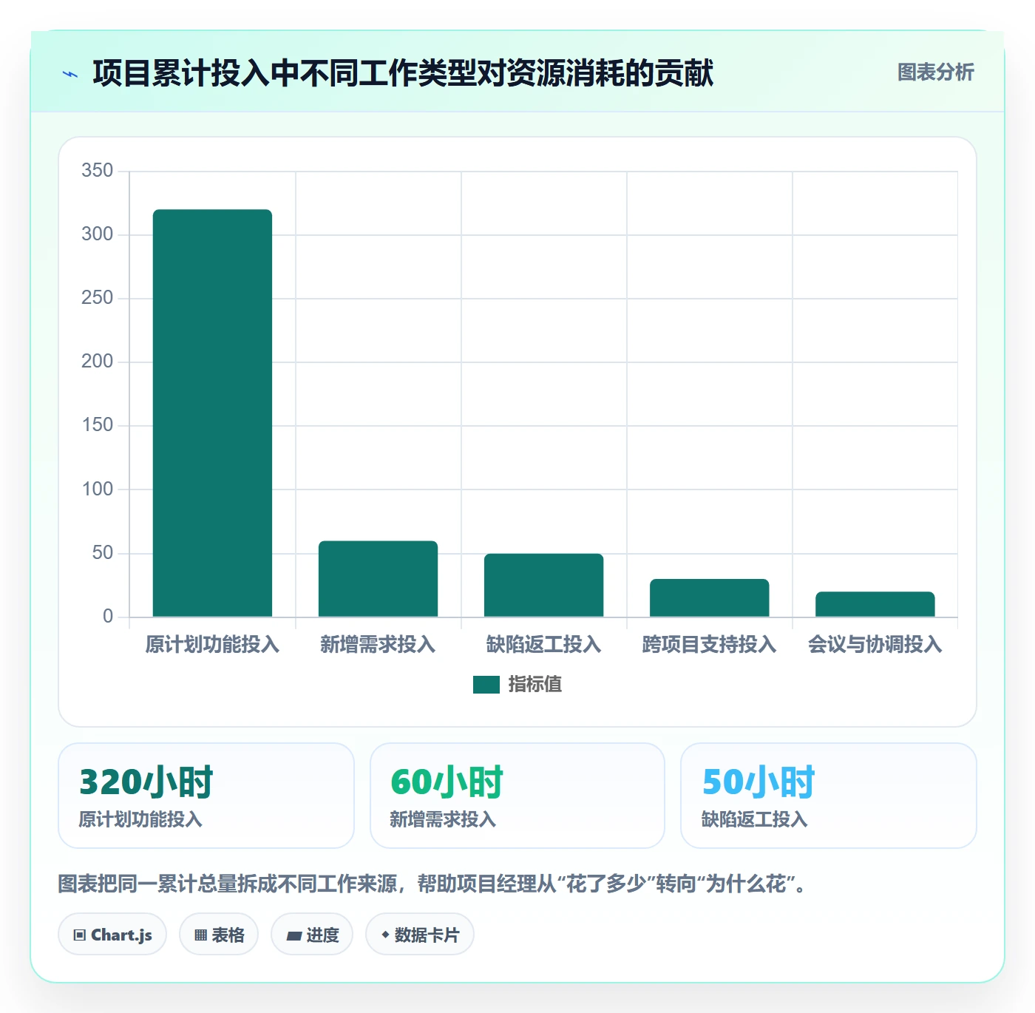Click the lightning bolt icon beside the title
Image resolution: width=1035 pixels, height=1013 pixels.
click(x=70, y=74)
